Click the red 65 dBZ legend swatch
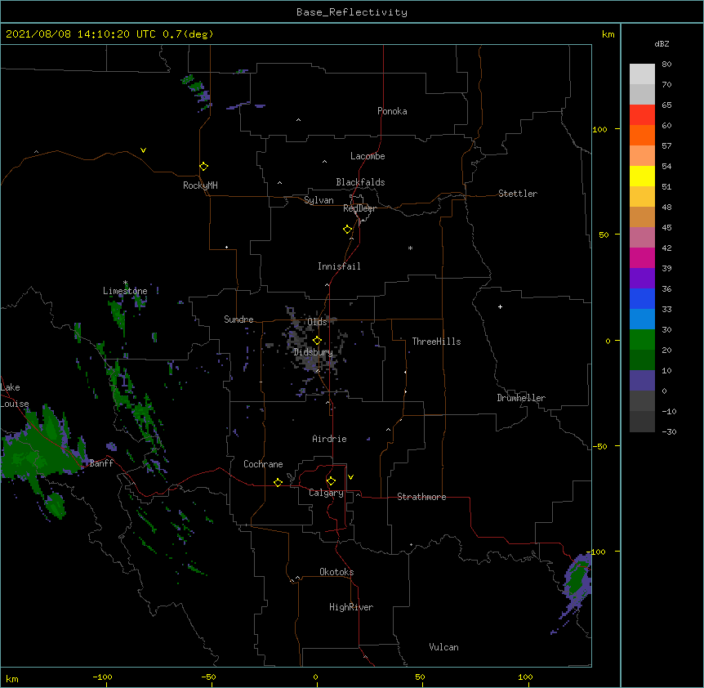The image size is (704, 688). tap(642, 114)
